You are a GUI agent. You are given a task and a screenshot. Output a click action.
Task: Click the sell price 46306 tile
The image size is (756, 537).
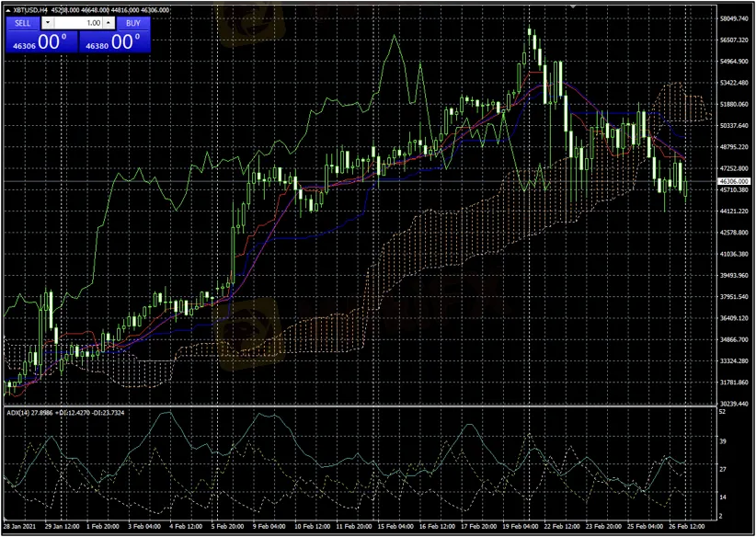[40, 42]
